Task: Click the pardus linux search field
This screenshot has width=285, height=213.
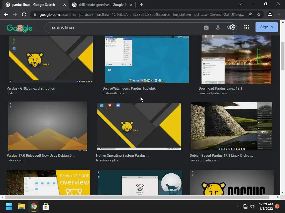Action: pos(124,28)
